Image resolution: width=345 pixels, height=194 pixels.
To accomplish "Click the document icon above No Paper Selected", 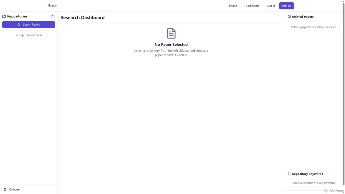I will pos(171,33).
